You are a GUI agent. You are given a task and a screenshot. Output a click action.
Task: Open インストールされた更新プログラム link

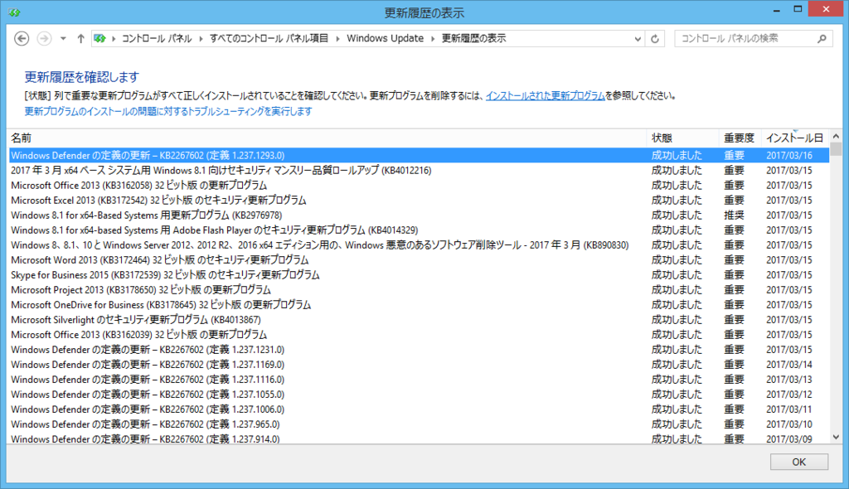click(x=546, y=96)
